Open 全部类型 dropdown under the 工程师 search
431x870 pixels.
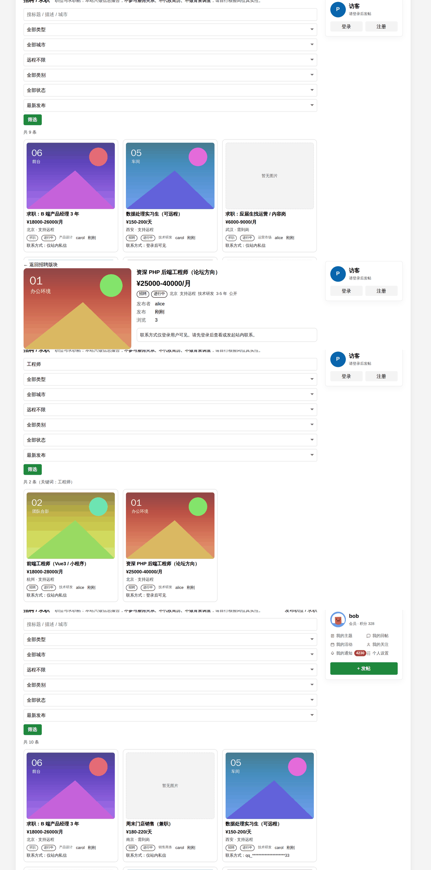pyautogui.click(x=170, y=379)
